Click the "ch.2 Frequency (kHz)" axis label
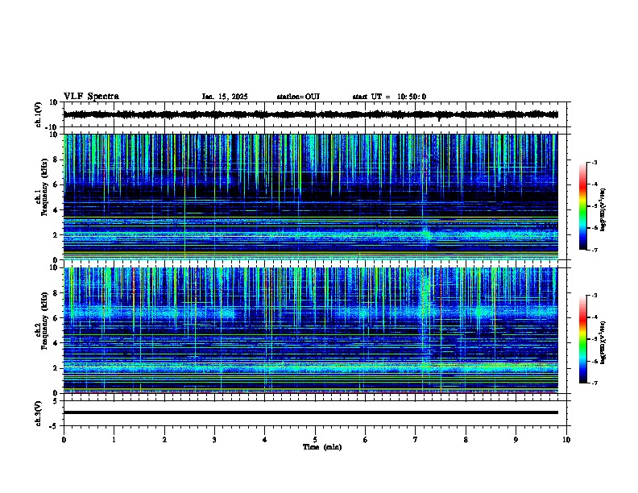 pos(42,321)
